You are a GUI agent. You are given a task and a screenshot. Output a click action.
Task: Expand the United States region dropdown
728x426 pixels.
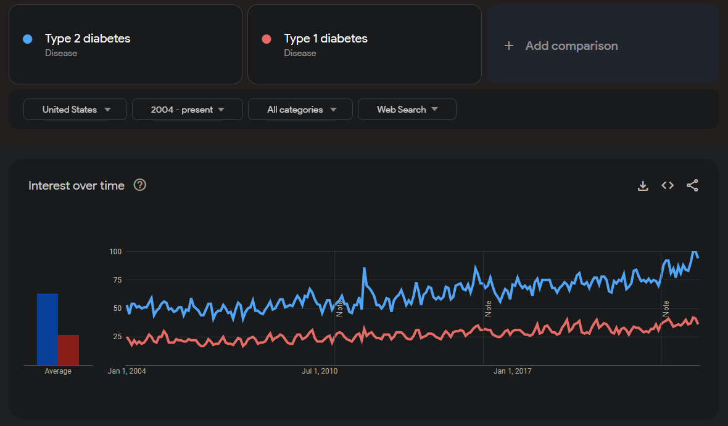[x=75, y=110]
